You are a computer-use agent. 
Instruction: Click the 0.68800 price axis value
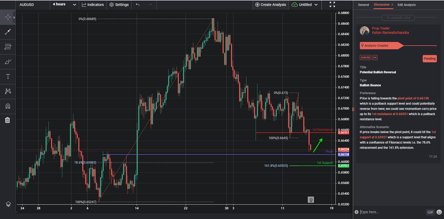[343, 13]
